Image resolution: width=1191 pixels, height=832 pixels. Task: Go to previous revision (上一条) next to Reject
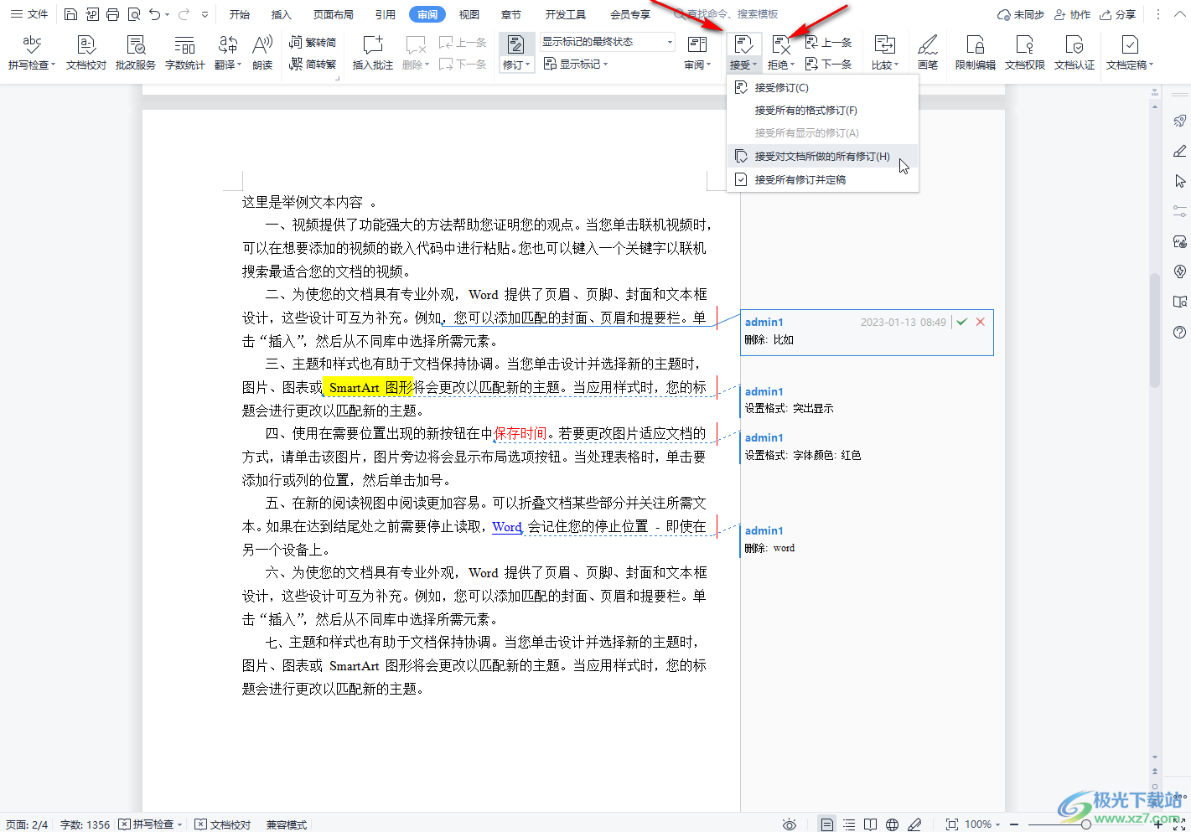(828, 42)
